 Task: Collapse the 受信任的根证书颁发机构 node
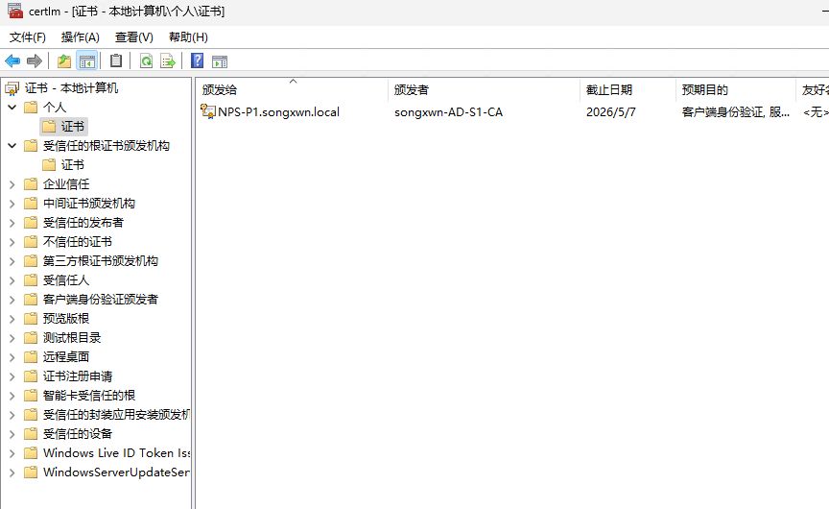pyautogui.click(x=12, y=146)
